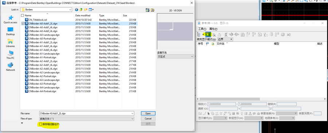Uncheck the CNBorder-A0-Add1_2L.dgn checkbox
The image size is (328, 133).
pos(23,24)
